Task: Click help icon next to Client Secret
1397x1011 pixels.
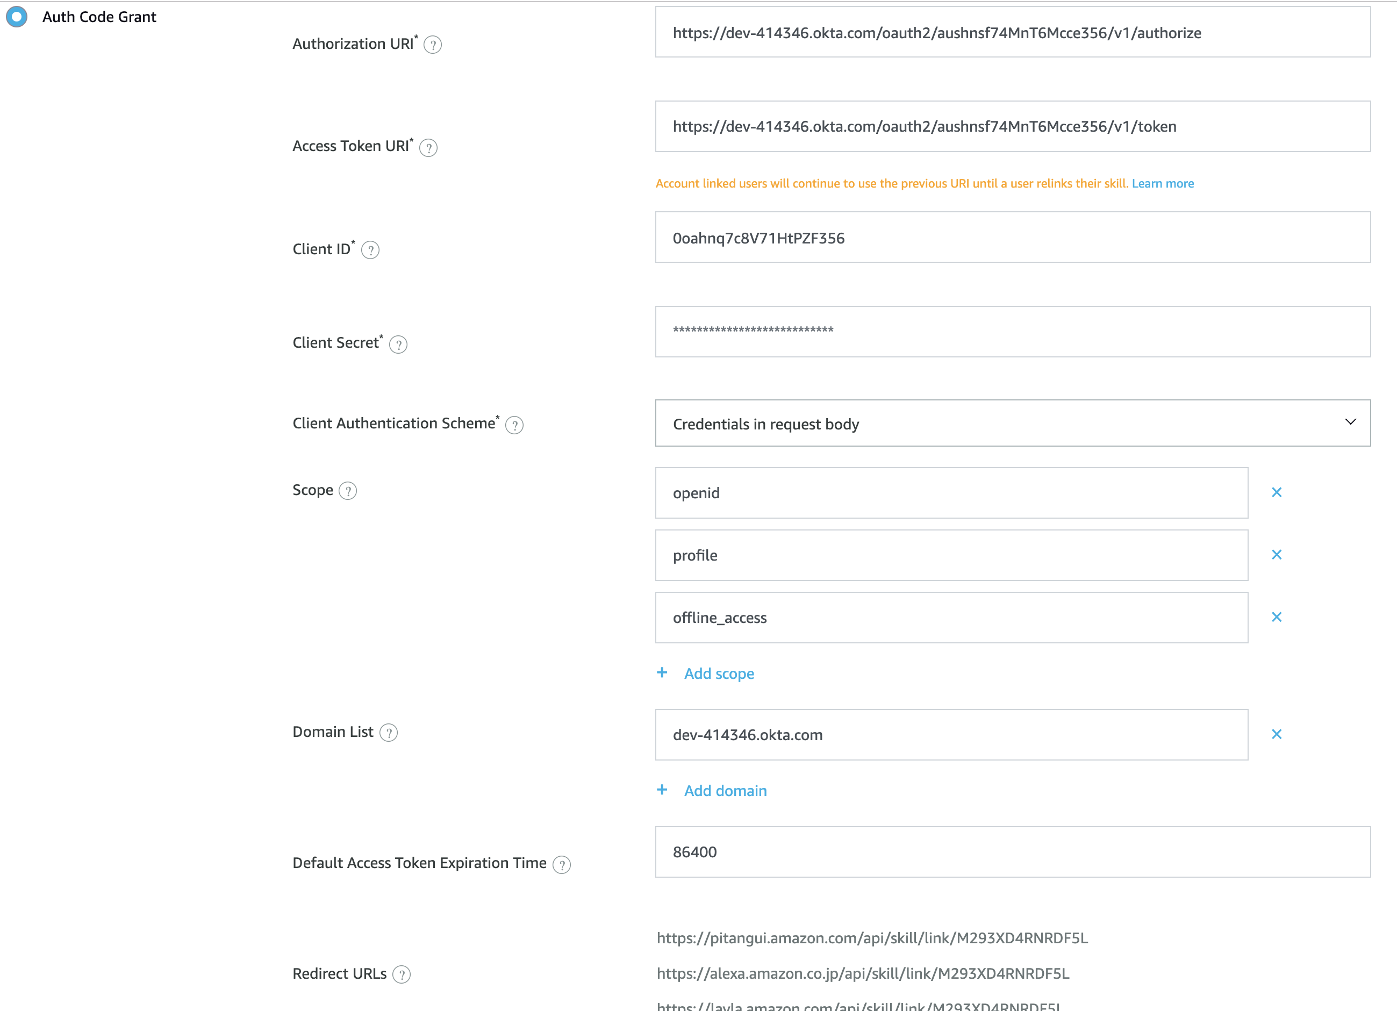Action: (398, 345)
